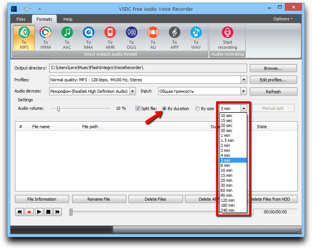
Task: Click the File path column header
Action: pyautogui.click(x=141, y=127)
